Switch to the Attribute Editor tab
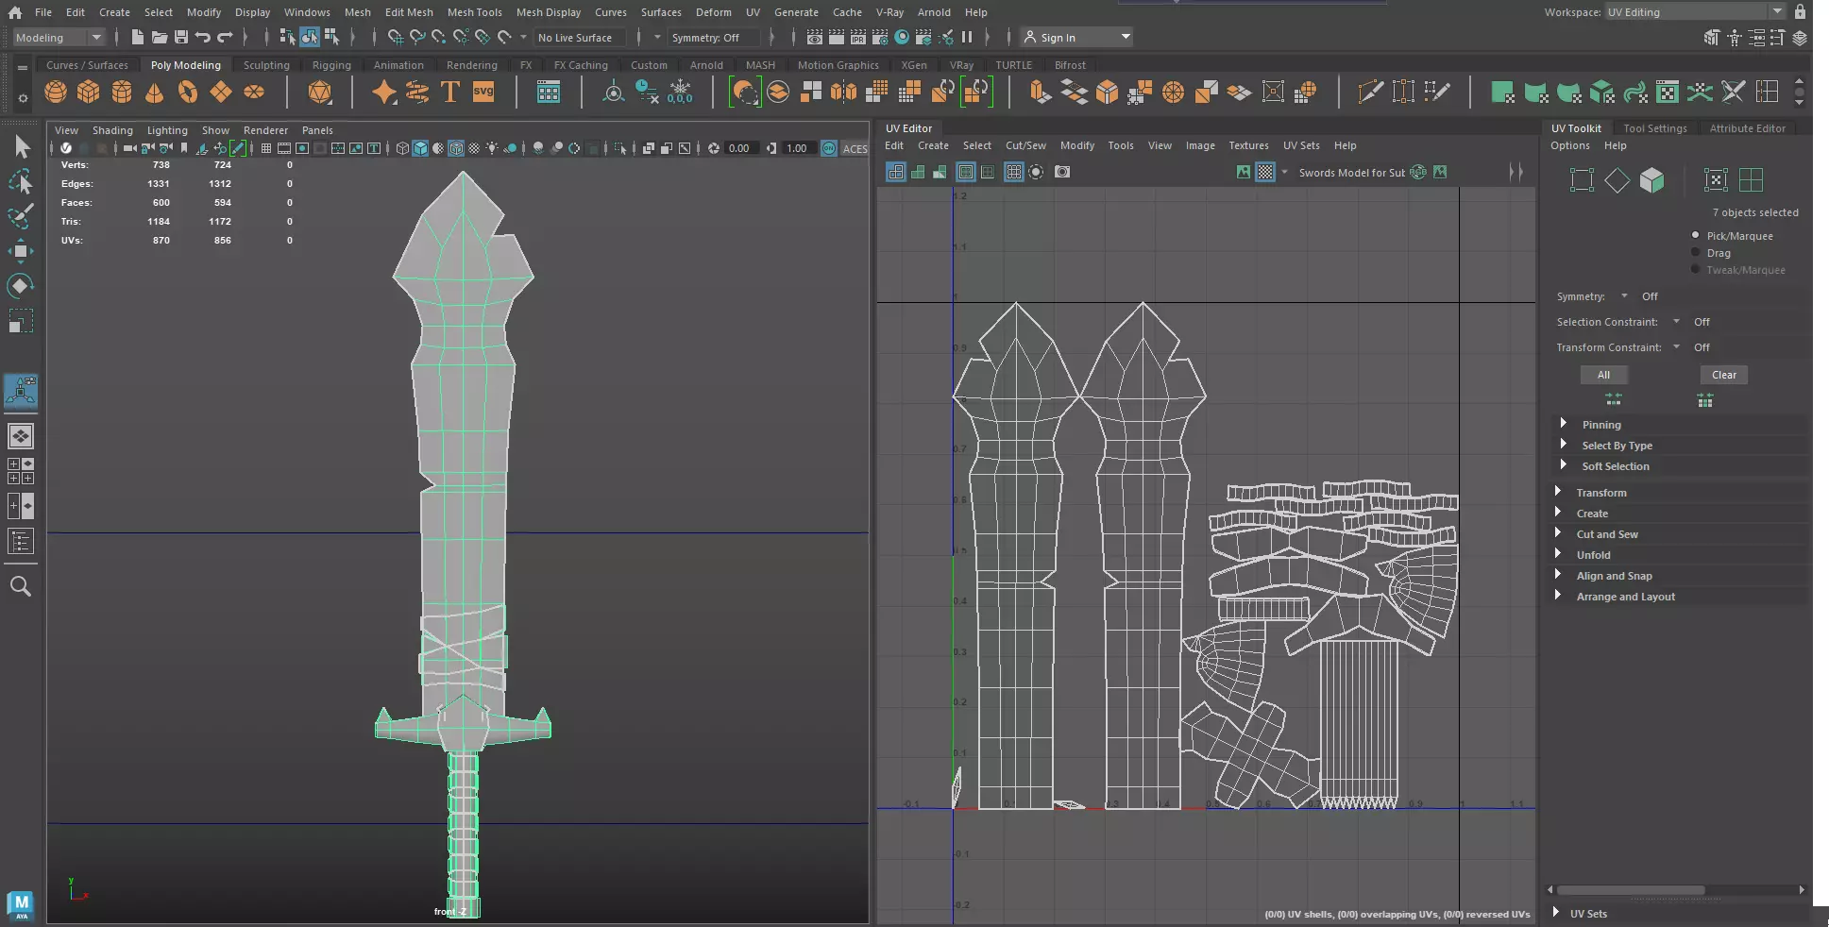Screen dimensions: 1829x927 pyautogui.click(x=1747, y=128)
